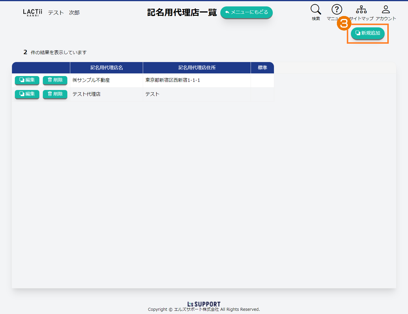Click the 記名用代理店住所 column header
The image size is (408, 314).
coord(197,68)
